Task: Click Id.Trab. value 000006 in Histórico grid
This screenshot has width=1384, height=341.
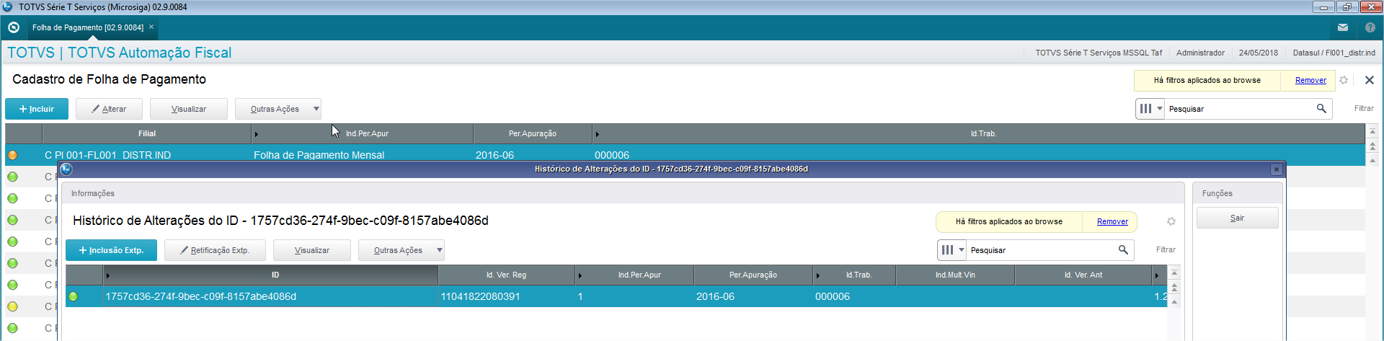Action: pyautogui.click(x=833, y=296)
